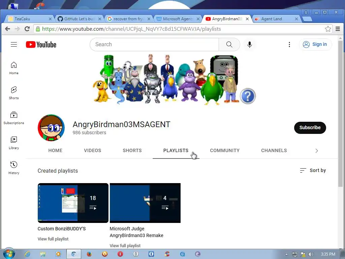Click the browser Forward arrow

pos(17,29)
